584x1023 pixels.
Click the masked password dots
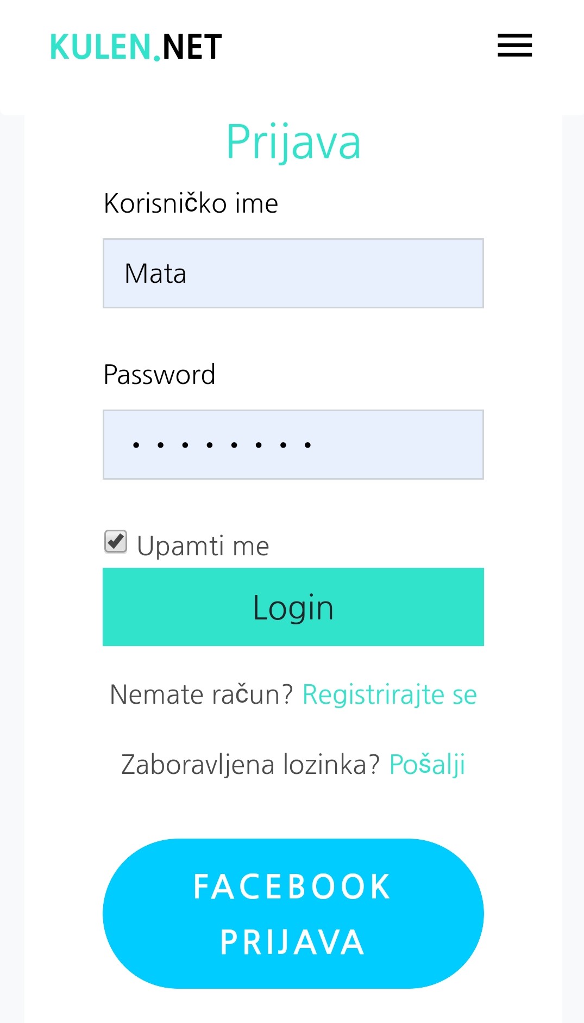point(222,445)
